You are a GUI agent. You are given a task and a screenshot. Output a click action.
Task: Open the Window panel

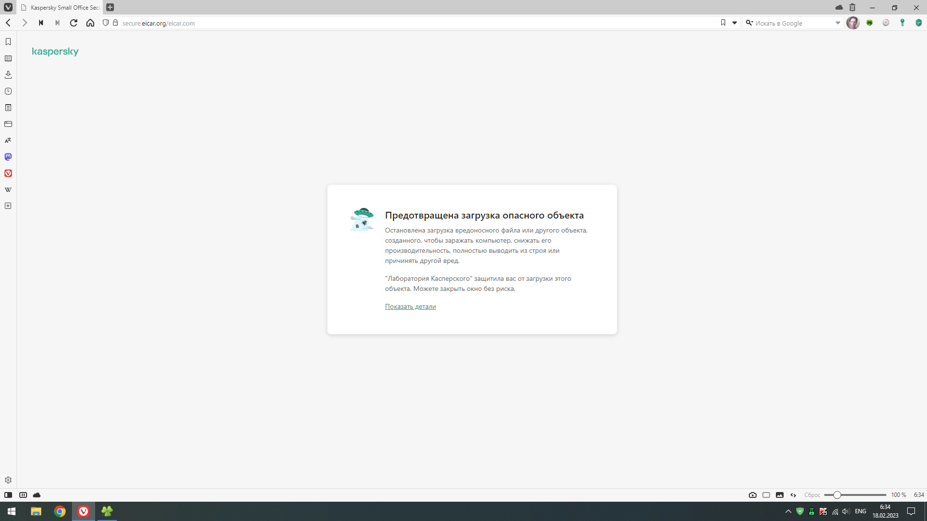8,124
